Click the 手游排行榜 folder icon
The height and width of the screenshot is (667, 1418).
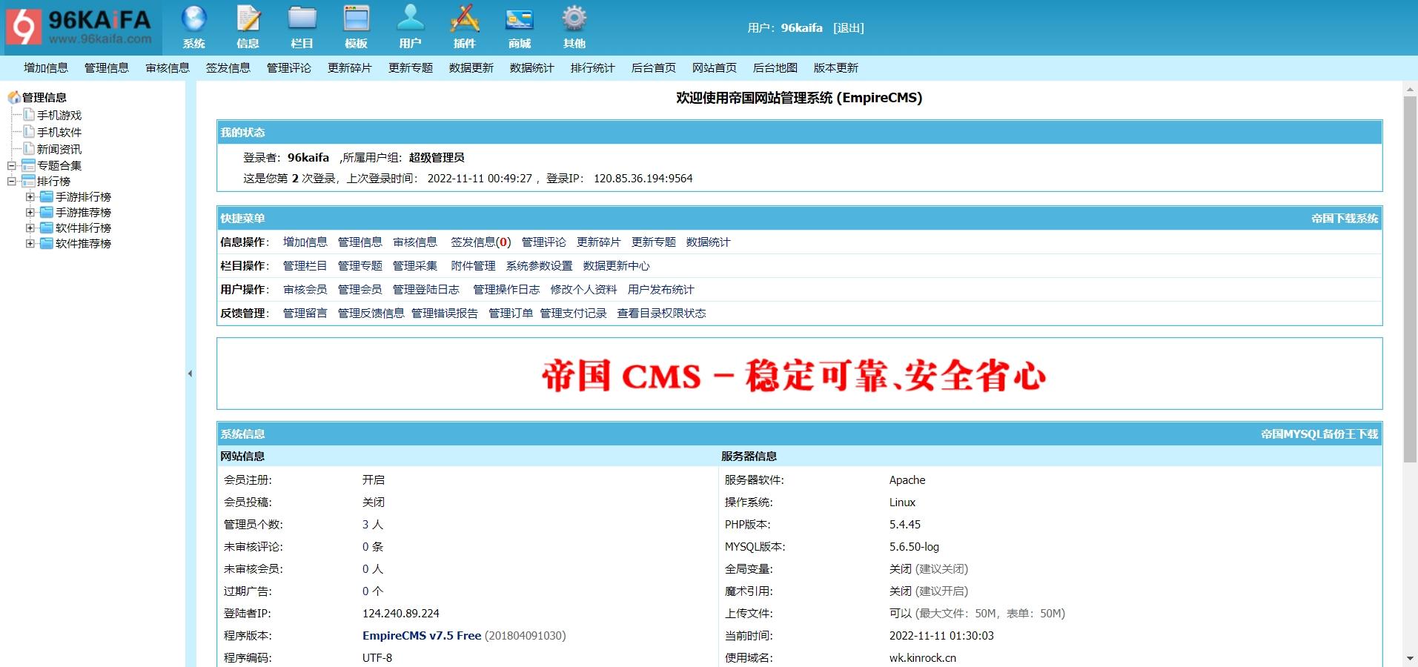[47, 196]
